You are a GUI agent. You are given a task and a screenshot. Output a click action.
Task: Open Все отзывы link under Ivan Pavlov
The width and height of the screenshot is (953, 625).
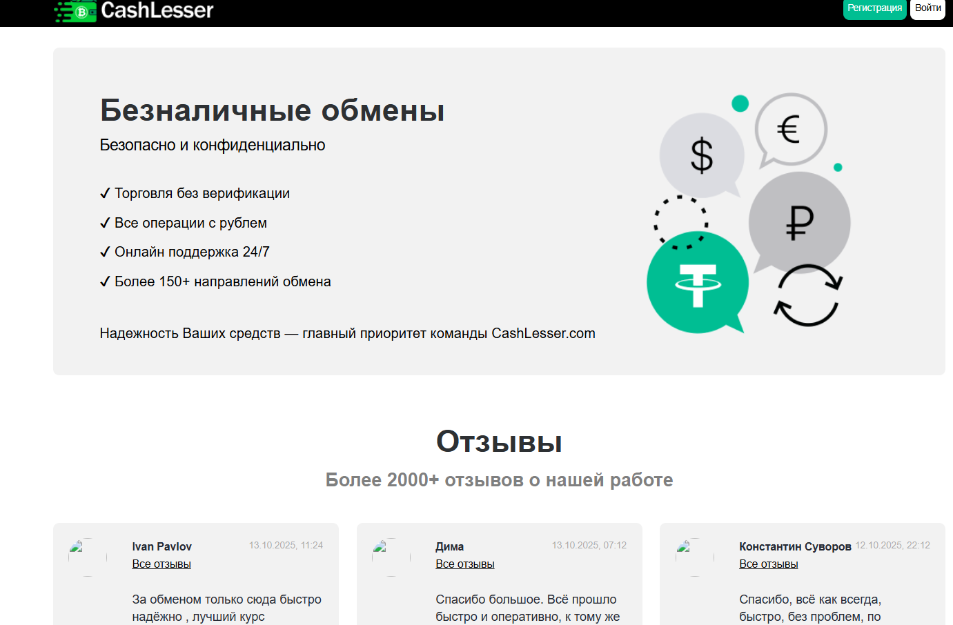coord(161,564)
